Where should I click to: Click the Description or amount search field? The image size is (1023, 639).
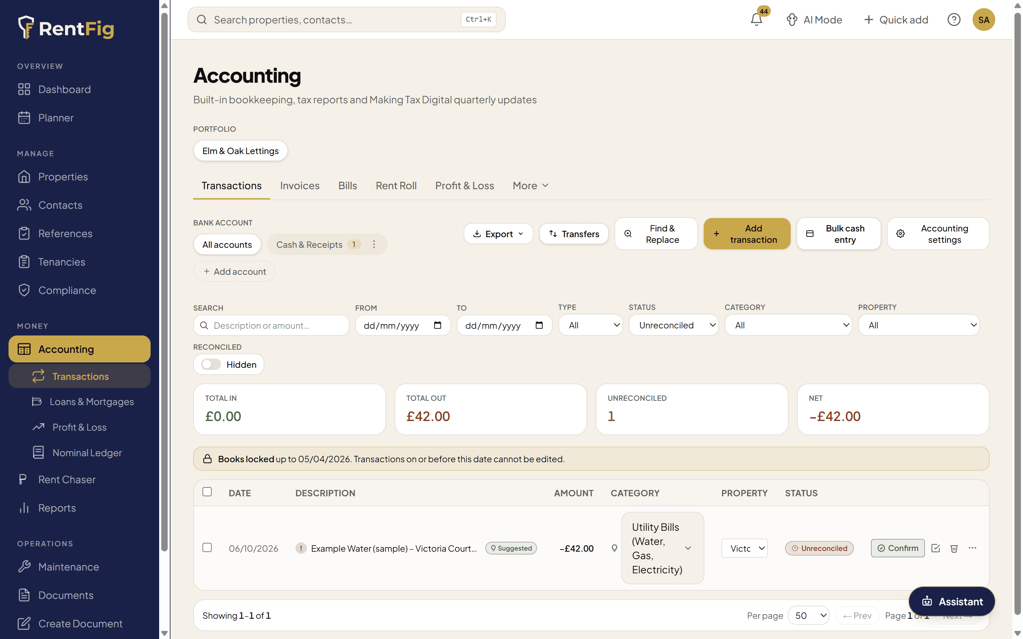(271, 325)
